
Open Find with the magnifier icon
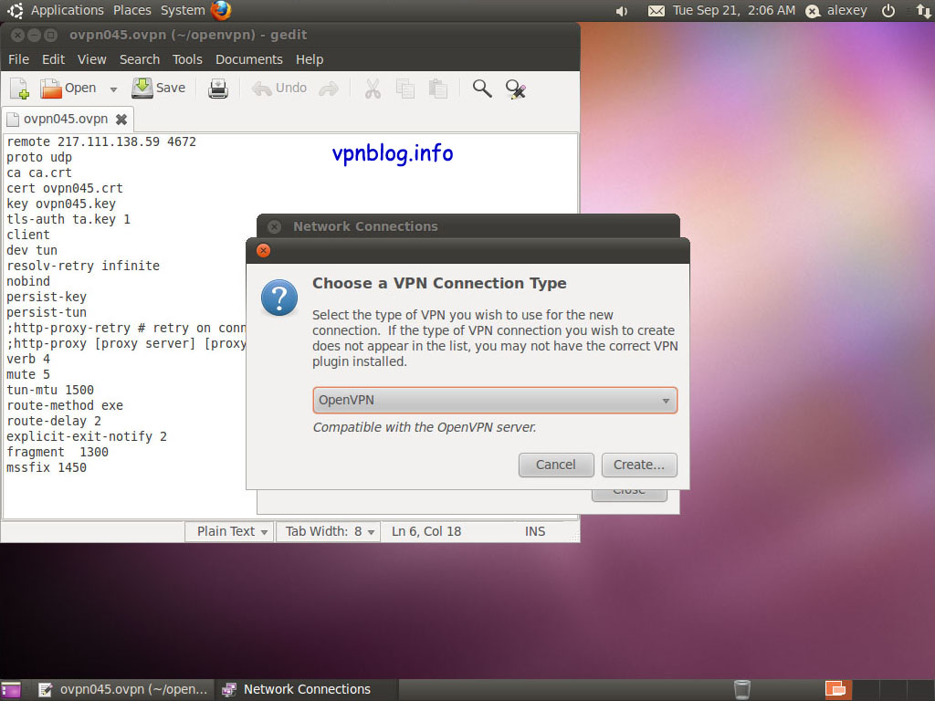click(x=482, y=89)
